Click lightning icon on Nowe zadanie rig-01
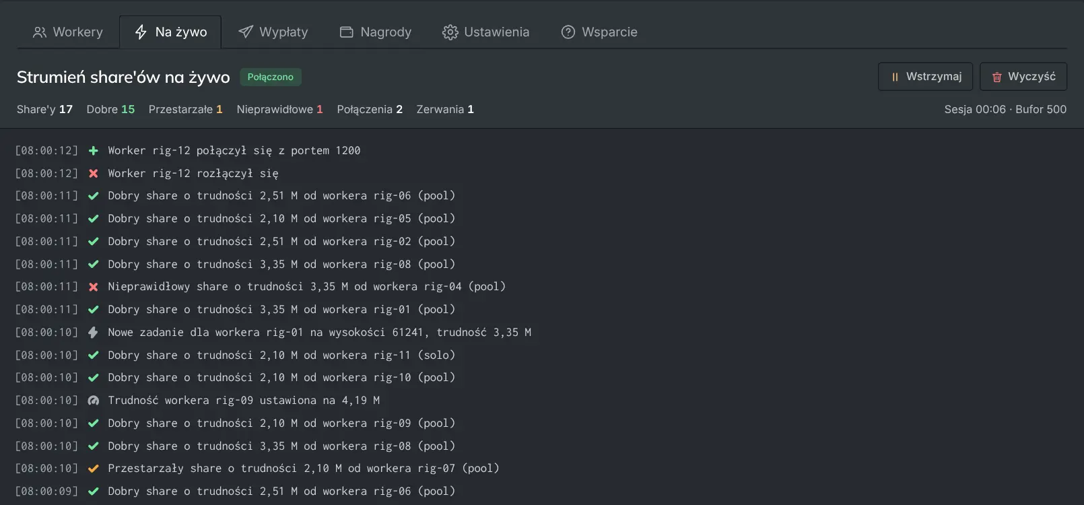Screen dimensions: 1084x505 94,333
